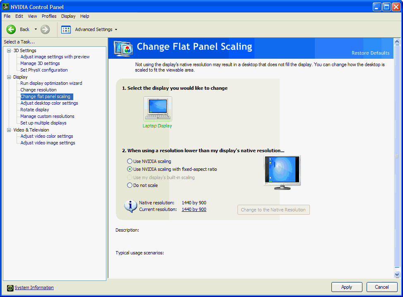This screenshot has width=403, height=297.
Task: Close the NVIDIA Control Panel window
Action: coord(396,7)
